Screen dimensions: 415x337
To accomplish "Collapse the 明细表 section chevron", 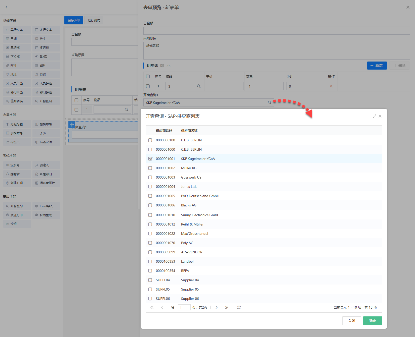I will [x=169, y=66].
